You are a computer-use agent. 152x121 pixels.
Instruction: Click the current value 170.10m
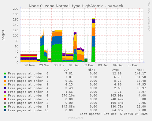68,96
